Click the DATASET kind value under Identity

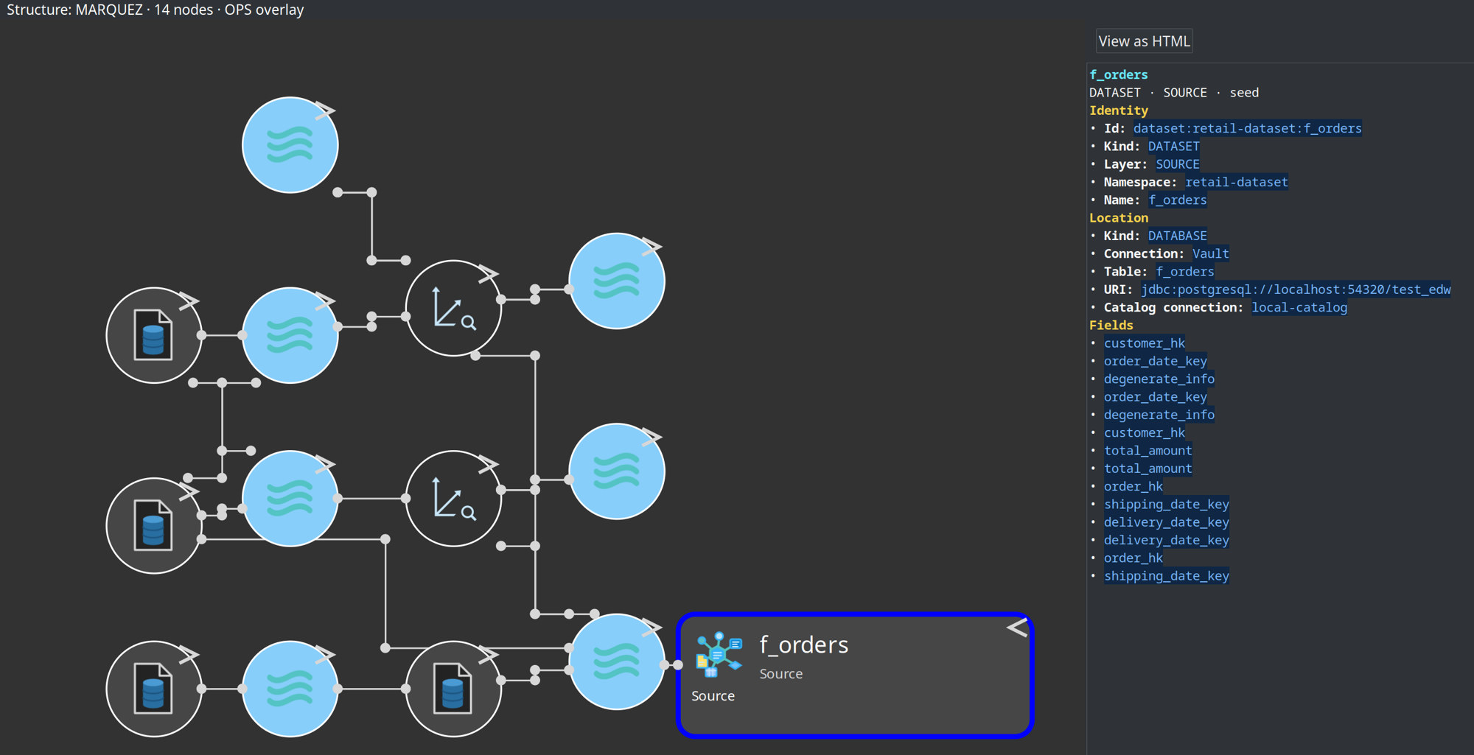pos(1173,147)
